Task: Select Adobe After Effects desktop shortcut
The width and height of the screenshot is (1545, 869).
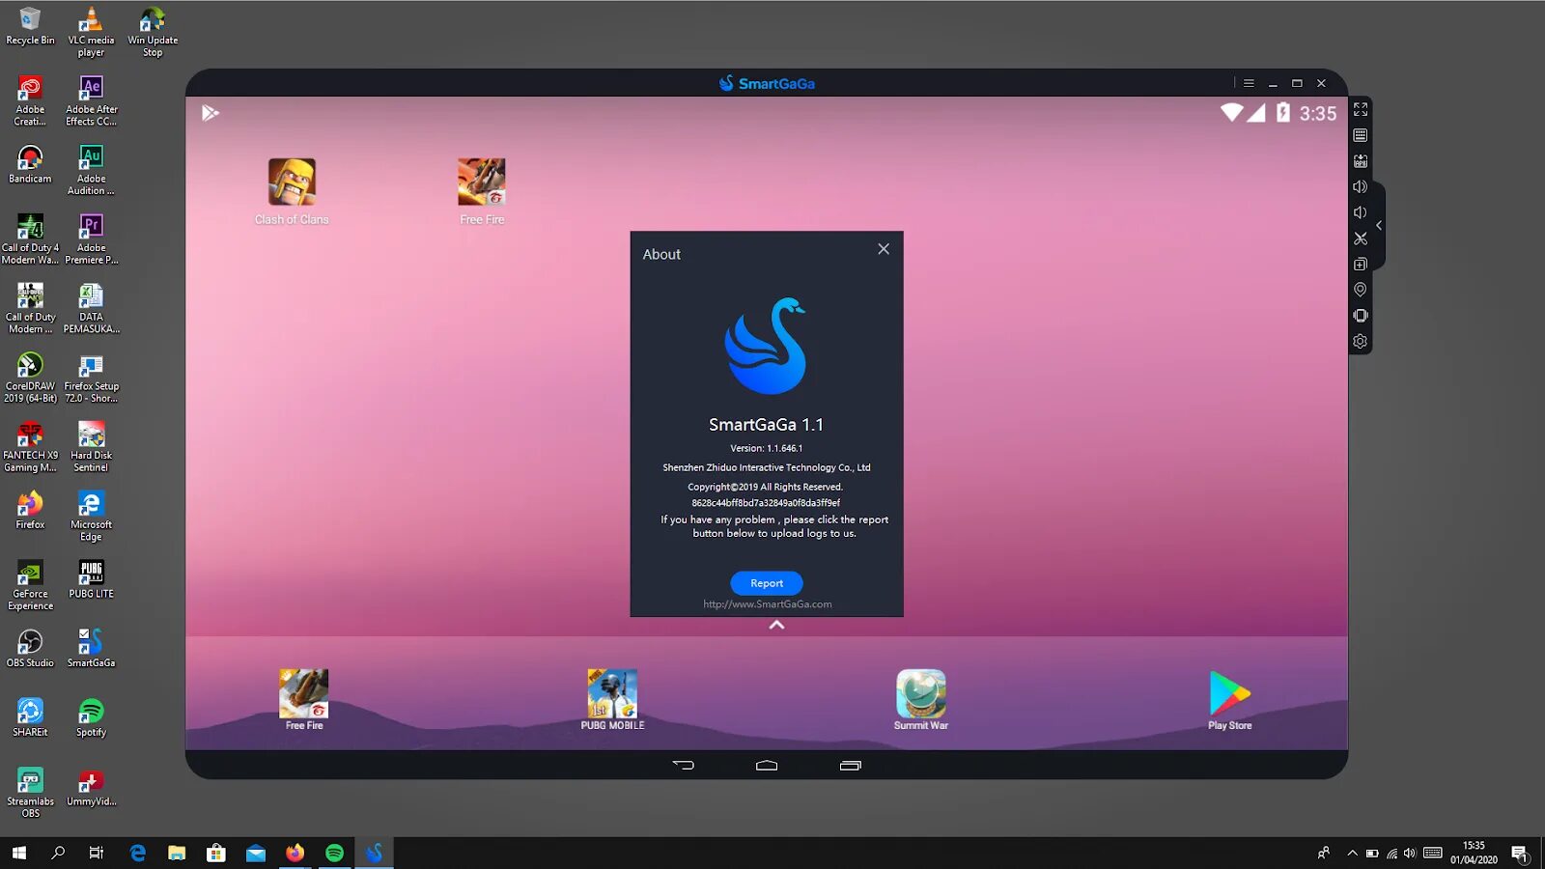Action: pyautogui.click(x=91, y=101)
